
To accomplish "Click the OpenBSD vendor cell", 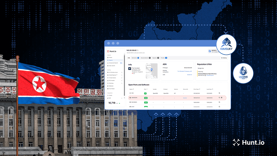I will 155,93.
